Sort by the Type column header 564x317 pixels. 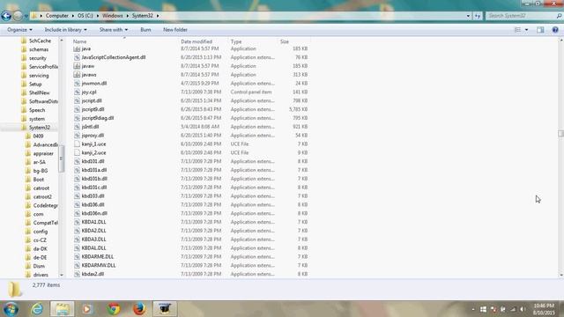[236, 41]
